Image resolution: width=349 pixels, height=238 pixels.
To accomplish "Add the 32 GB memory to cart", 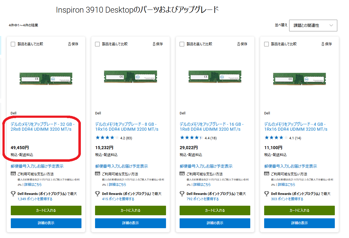I will coord(46,211).
